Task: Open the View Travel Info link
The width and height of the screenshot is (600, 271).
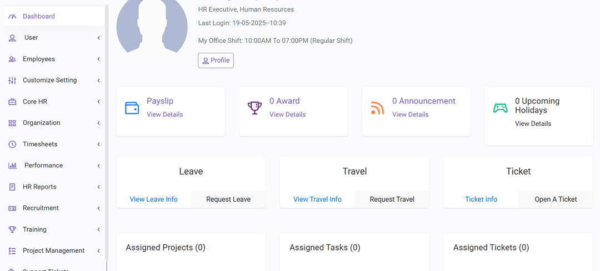Action: tap(317, 200)
